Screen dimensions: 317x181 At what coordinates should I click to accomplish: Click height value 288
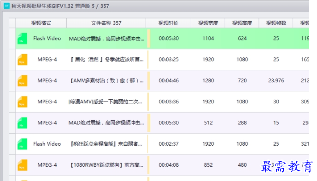[x=242, y=123]
